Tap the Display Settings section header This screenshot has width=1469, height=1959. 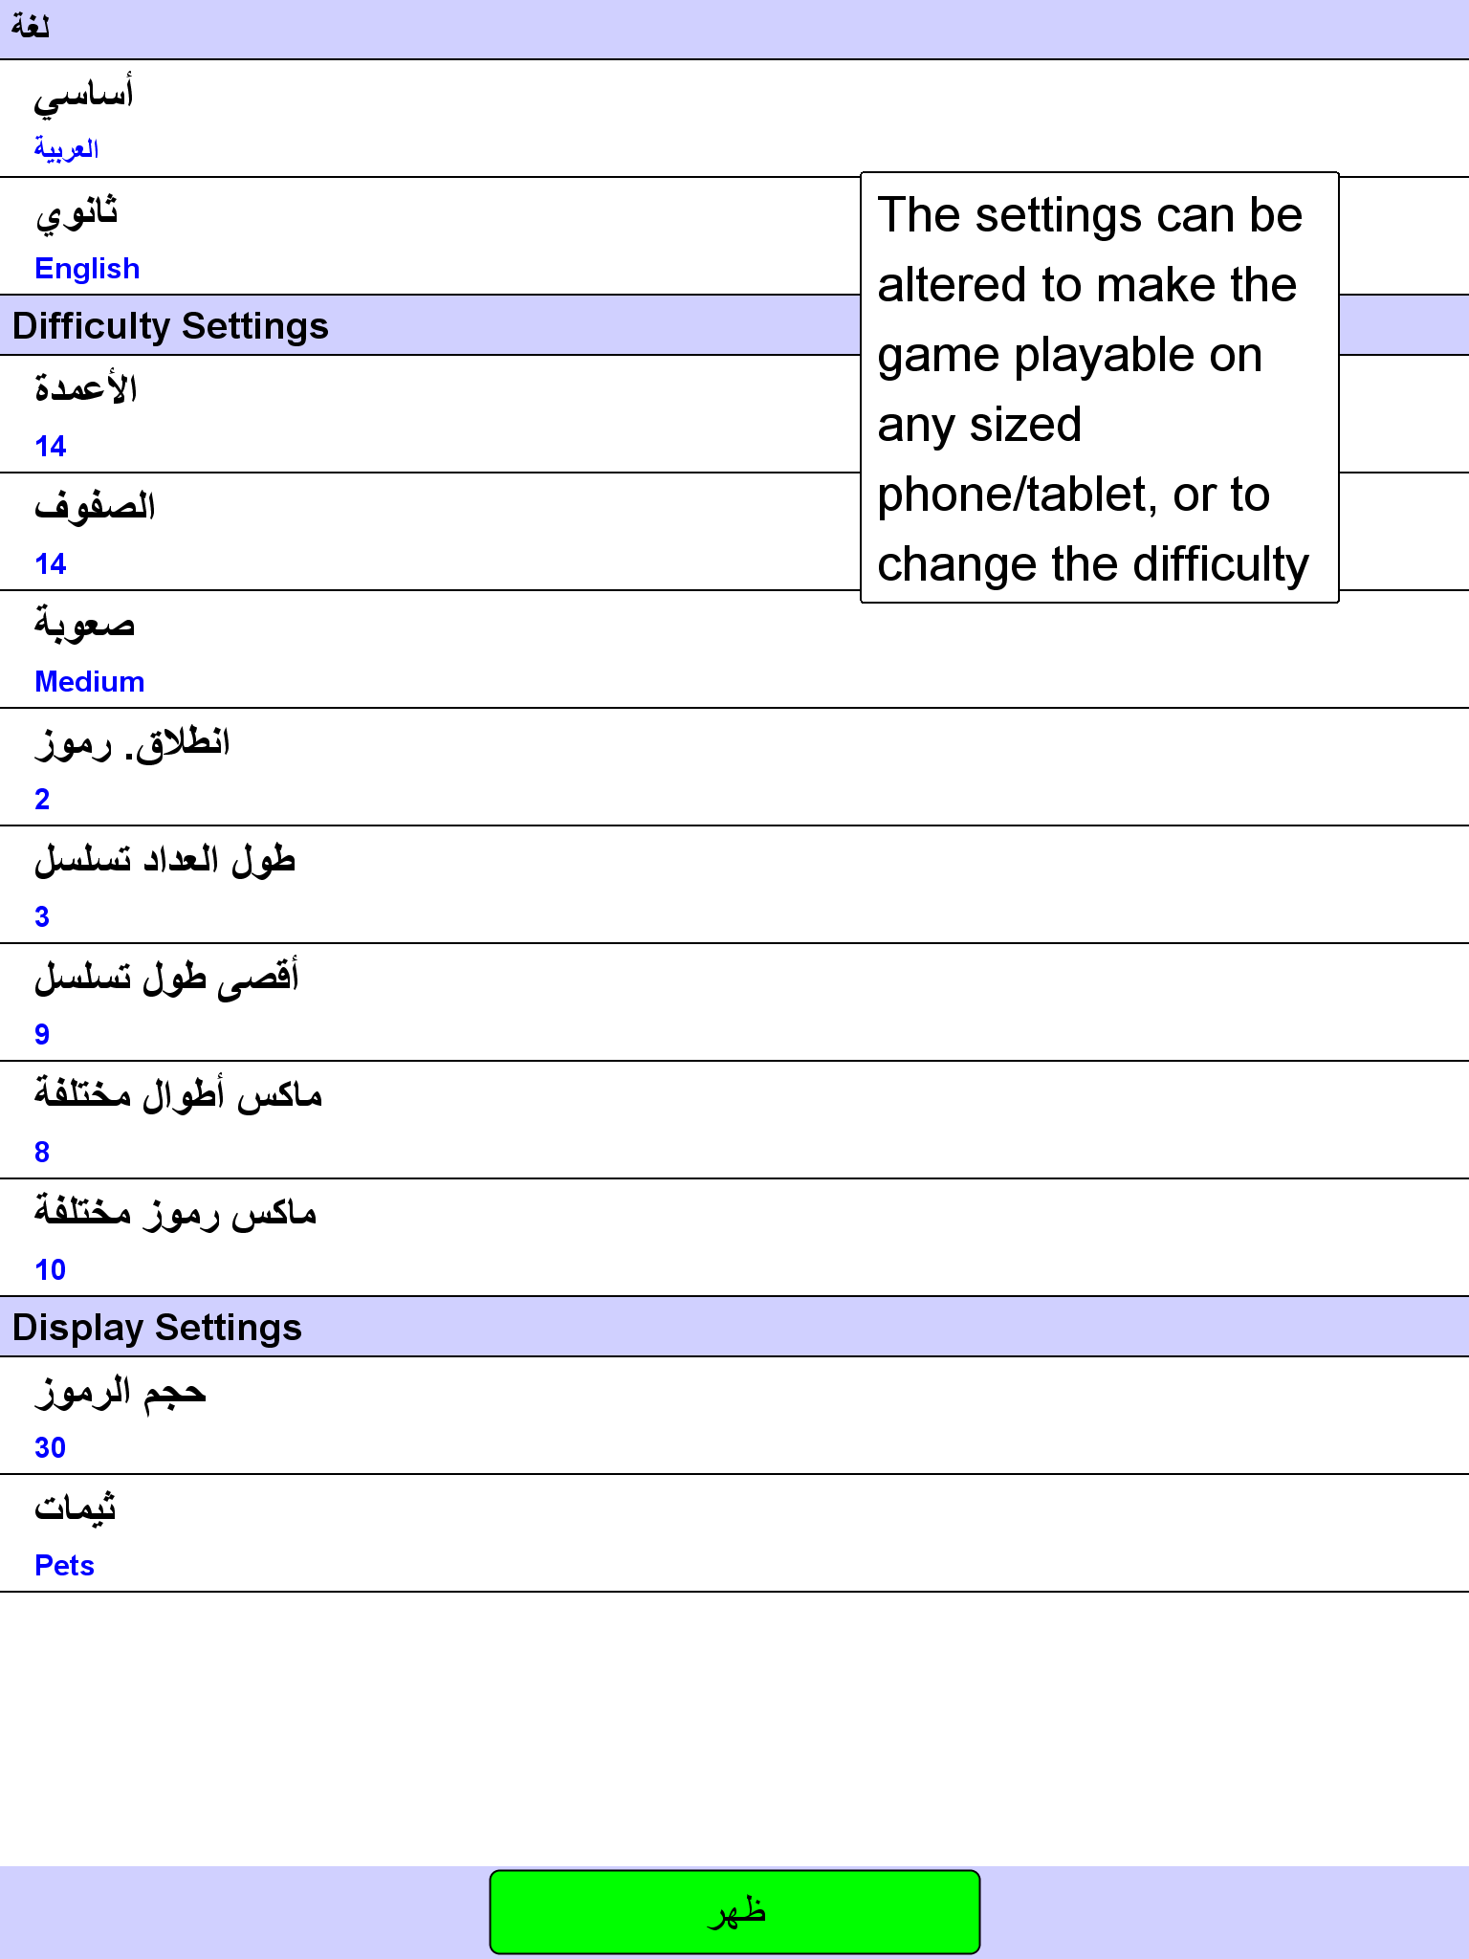point(734,1327)
